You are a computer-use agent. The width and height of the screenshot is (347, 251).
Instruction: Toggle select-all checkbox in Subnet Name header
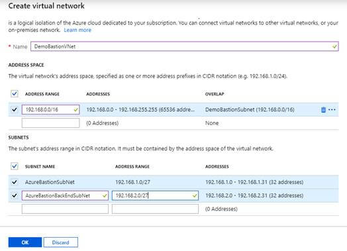(15, 166)
